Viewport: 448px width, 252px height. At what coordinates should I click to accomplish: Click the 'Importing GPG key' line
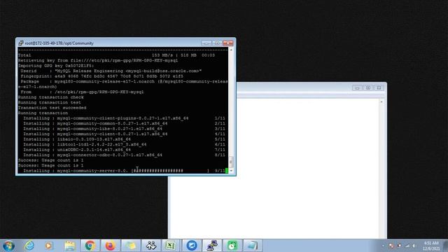[56, 66]
